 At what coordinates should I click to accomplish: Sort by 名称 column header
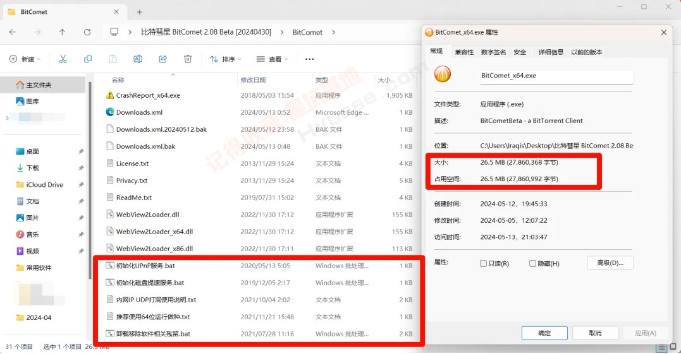[118, 80]
